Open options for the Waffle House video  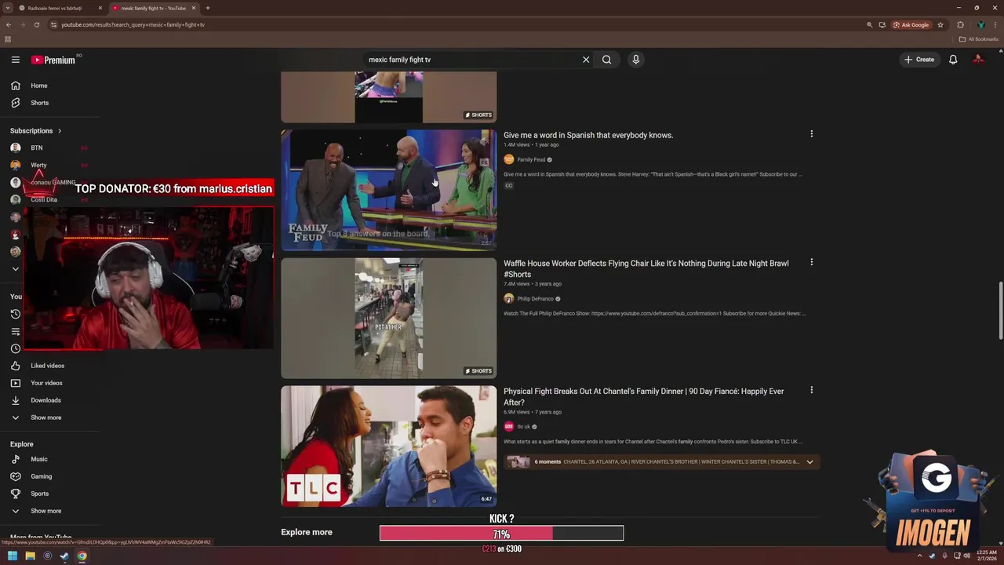pyautogui.click(x=811, y=262)
